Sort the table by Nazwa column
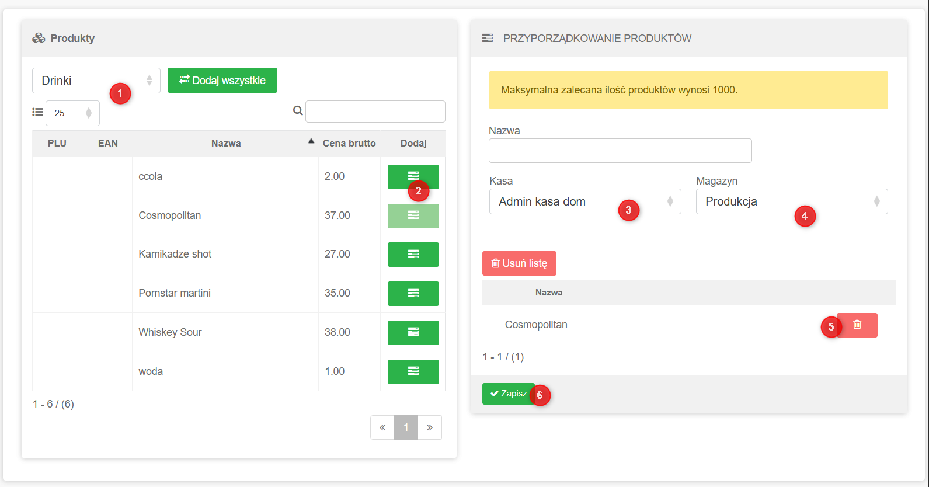Viewport: 929px width, 487px height. 226,144
